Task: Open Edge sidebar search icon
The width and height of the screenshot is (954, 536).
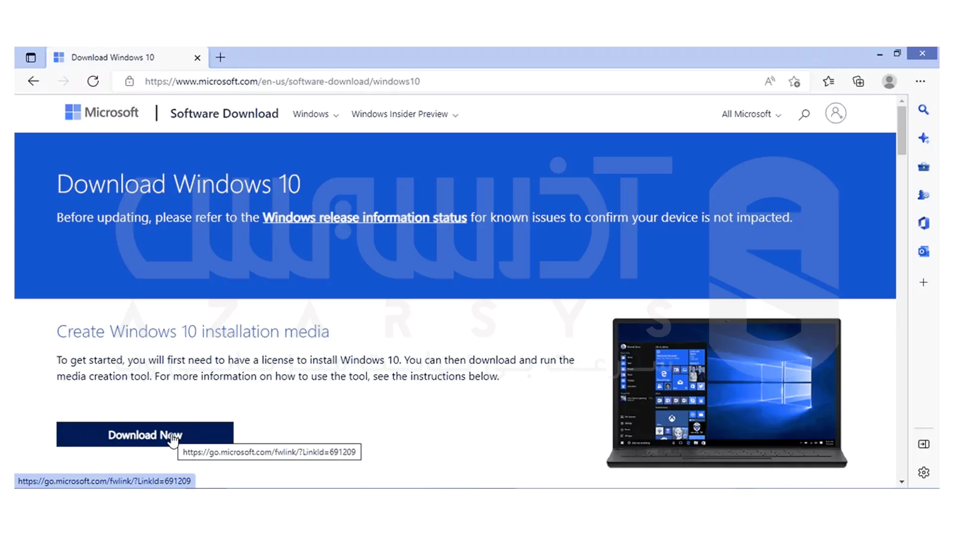Action: (x=923, y=110)
